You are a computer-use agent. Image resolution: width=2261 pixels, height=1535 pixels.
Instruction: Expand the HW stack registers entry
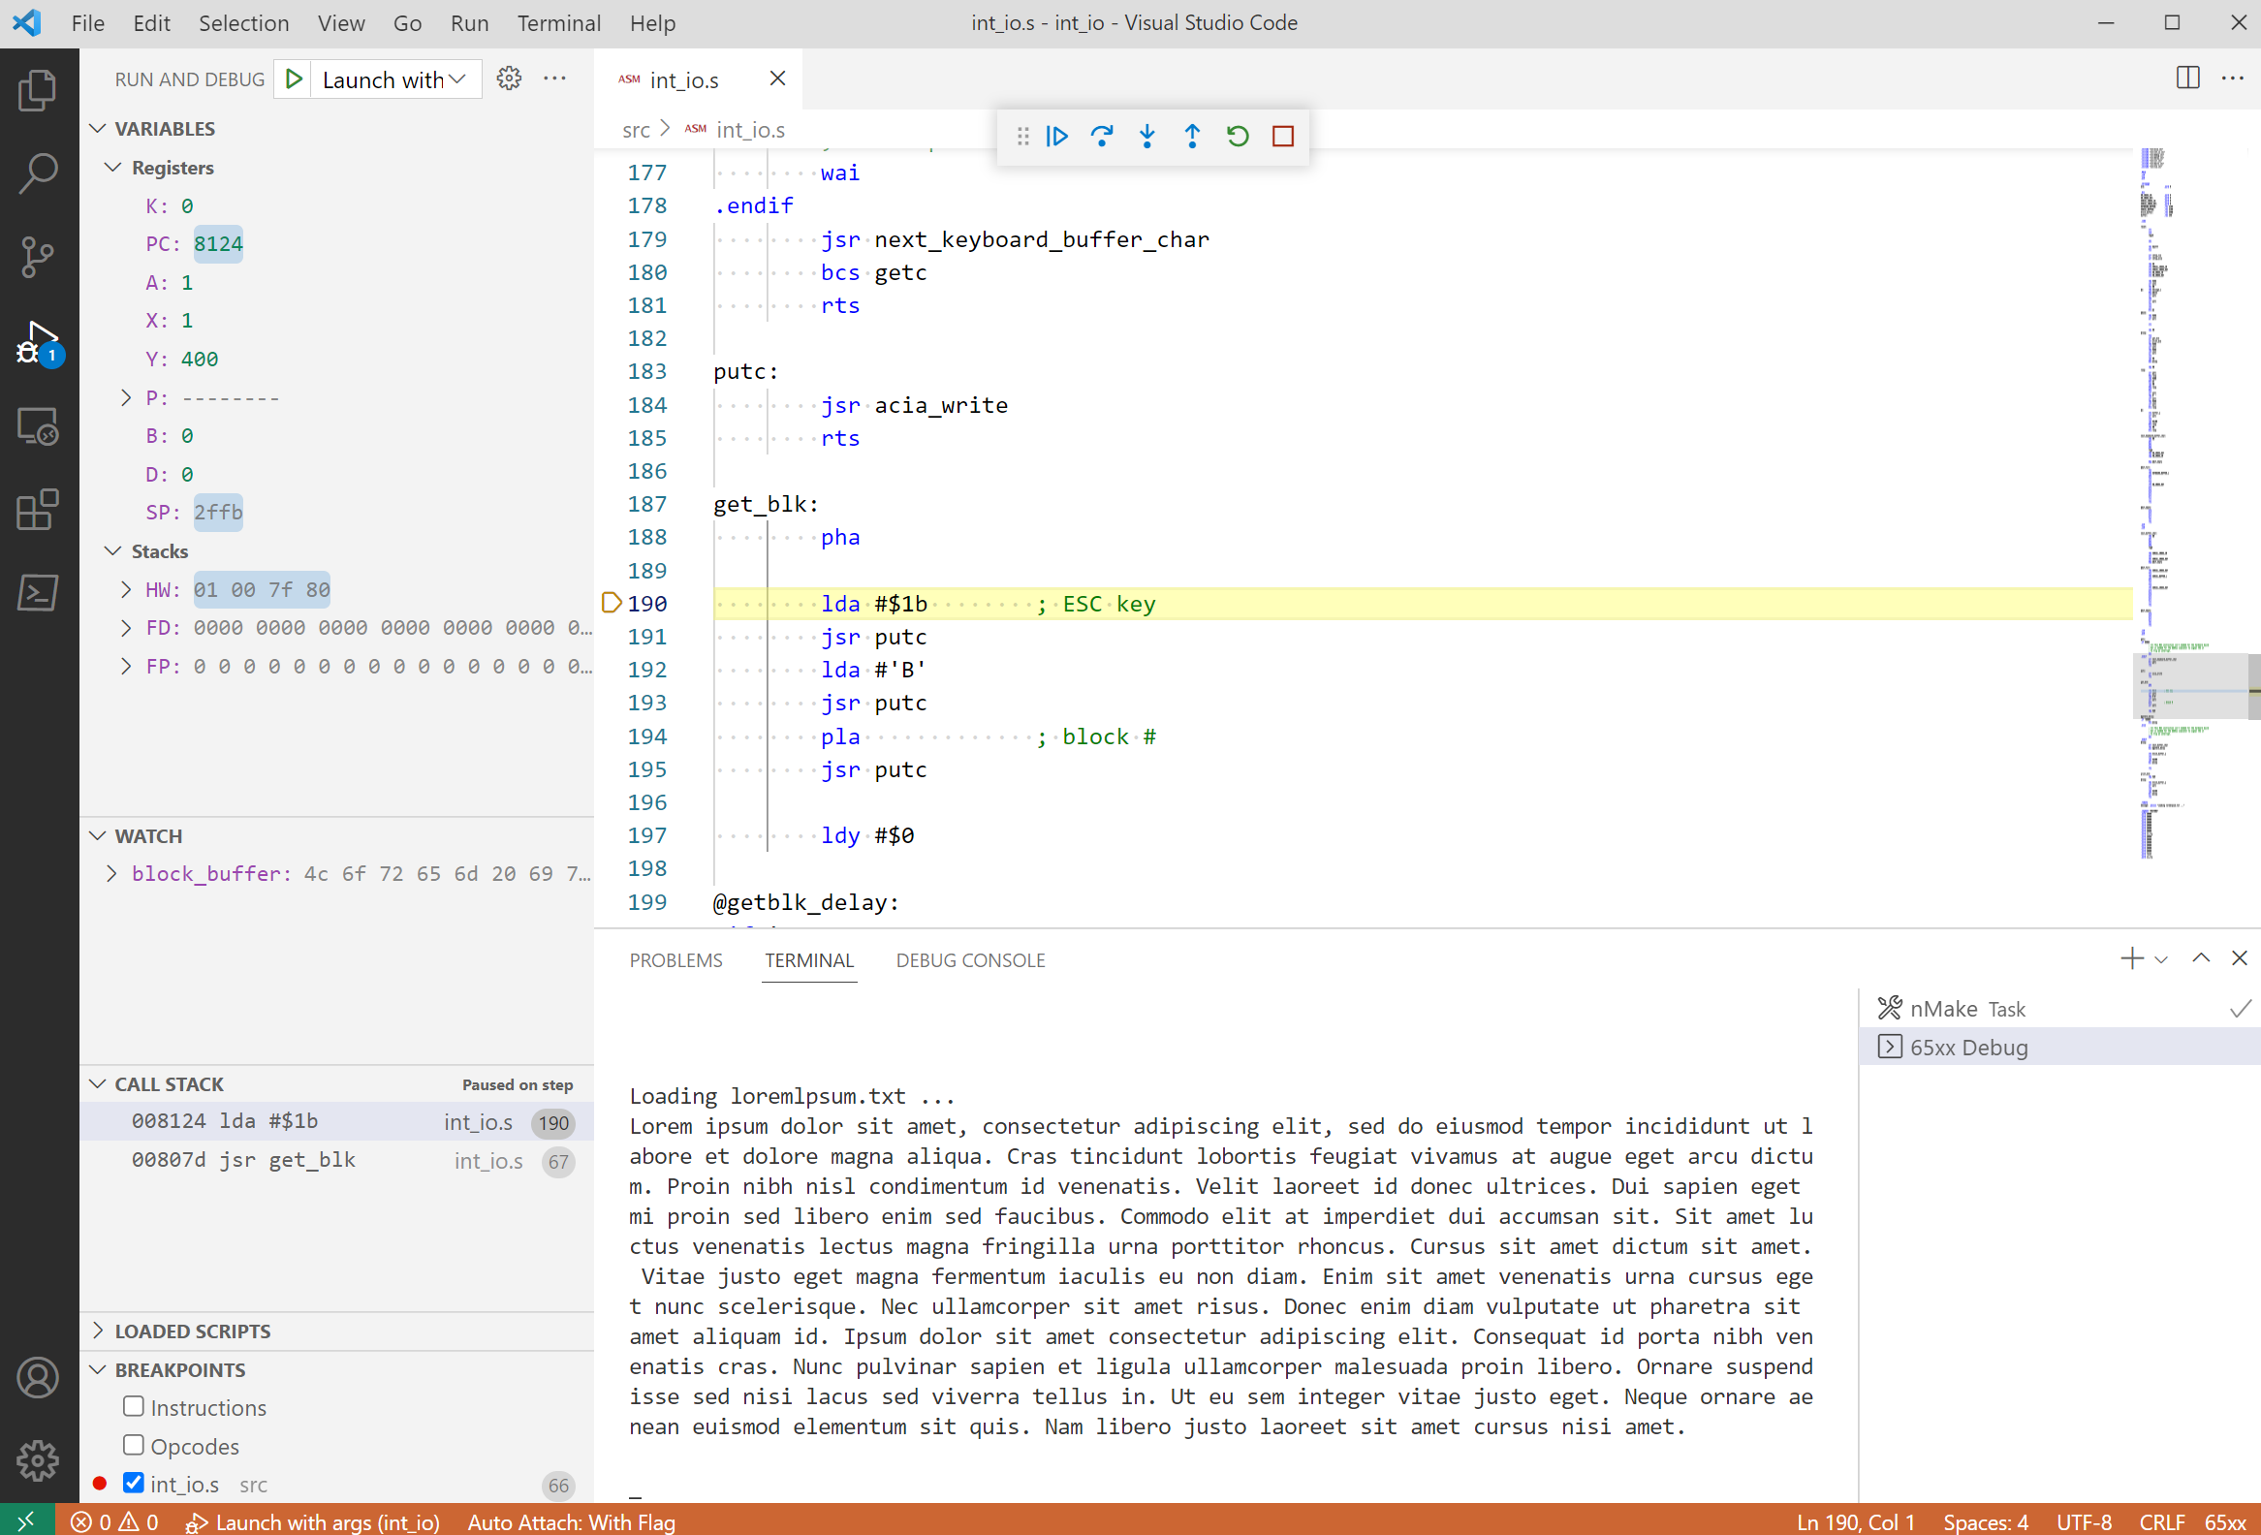[x=129, y=589]
